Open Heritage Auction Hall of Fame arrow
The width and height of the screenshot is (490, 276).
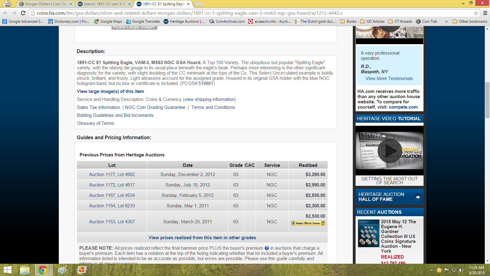(x=418, y=197)
